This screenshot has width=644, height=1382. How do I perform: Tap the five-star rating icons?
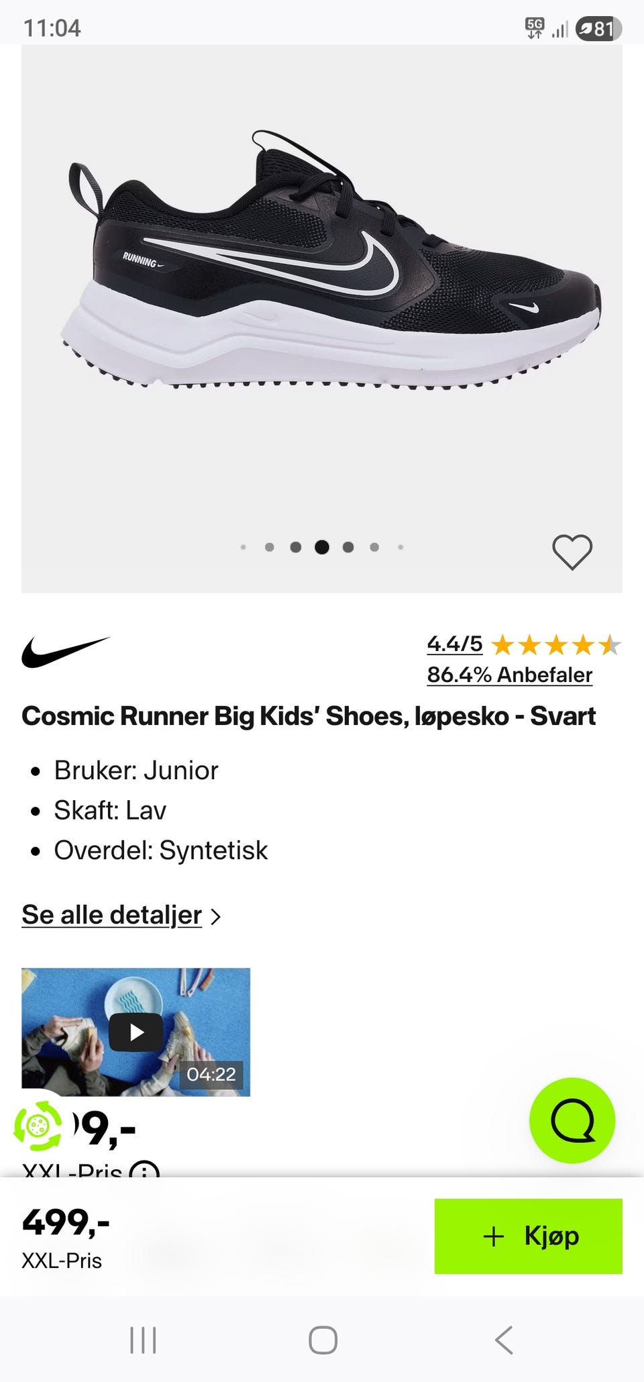coord(556,646)
